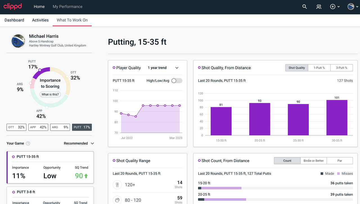
Task: Click the Shot Quality From Distance circle marker
Action: 199,68
